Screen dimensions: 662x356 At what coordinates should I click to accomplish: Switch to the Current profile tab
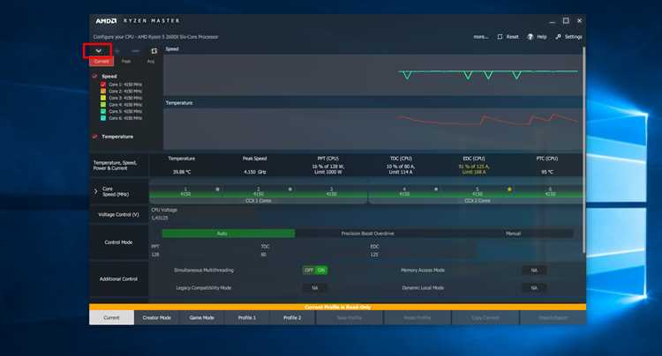(111, 317)
